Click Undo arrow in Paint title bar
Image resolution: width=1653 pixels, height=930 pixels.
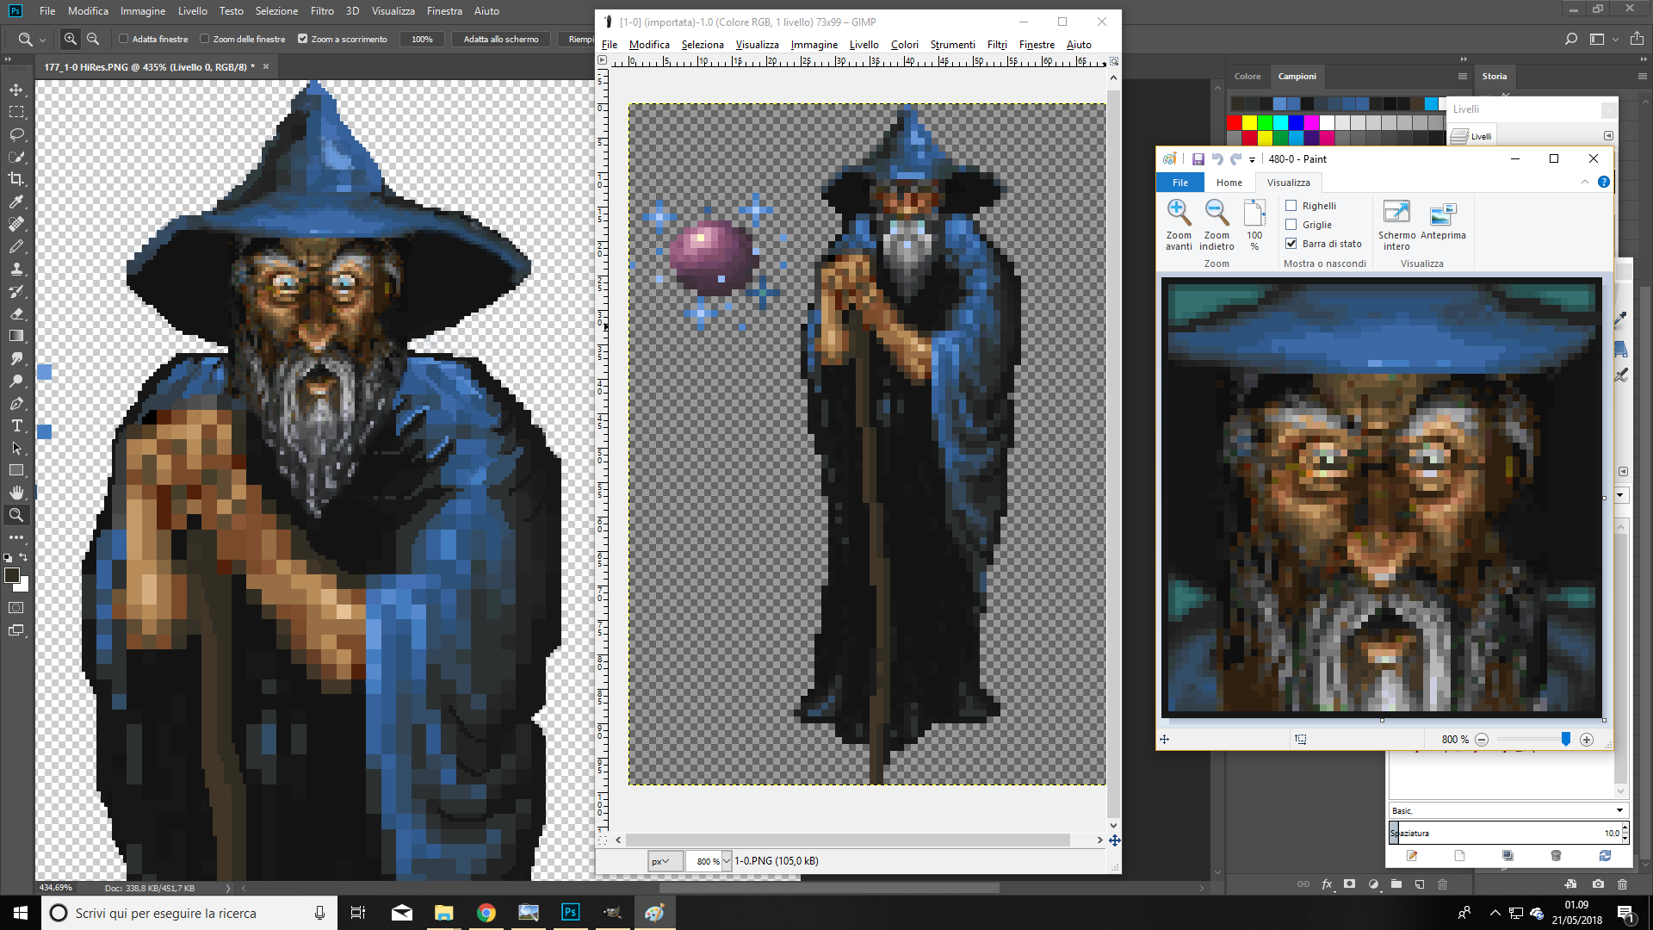(1217, 158)
